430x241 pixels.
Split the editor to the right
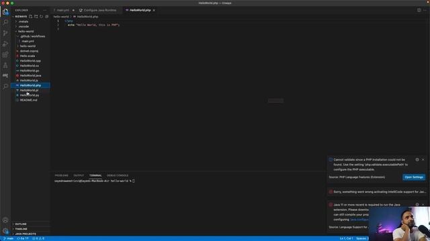pyautogui.click(x=419, y=10)
